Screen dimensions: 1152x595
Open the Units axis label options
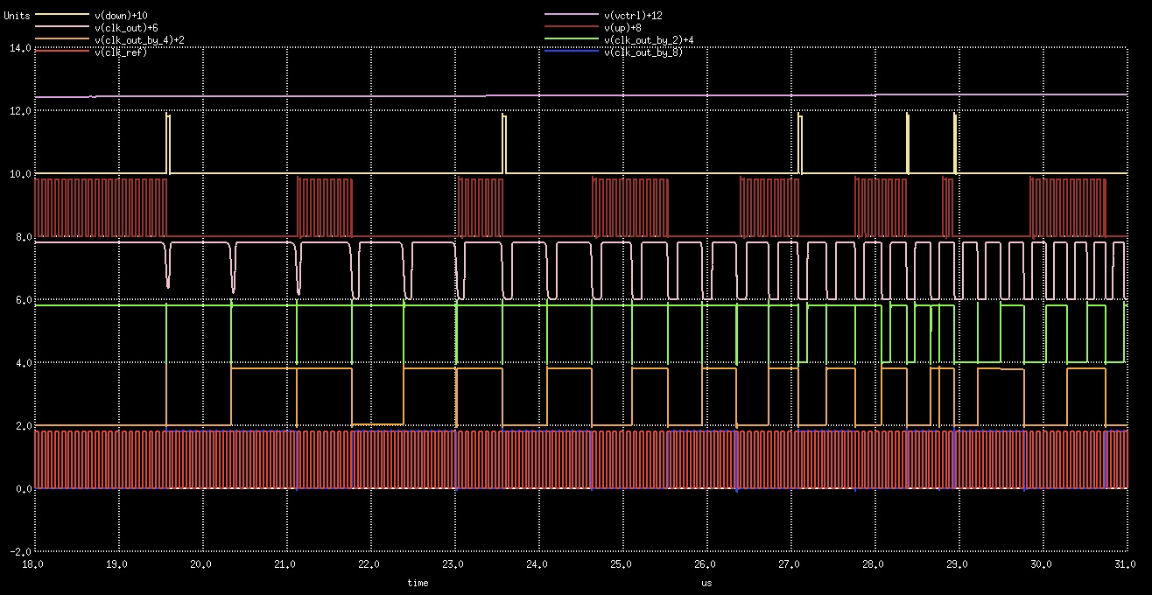(x=15, y=14)
